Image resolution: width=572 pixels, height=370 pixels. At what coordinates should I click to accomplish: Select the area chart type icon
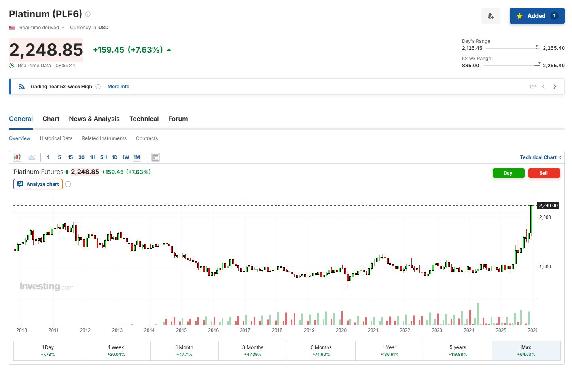[x=32, y=157]
